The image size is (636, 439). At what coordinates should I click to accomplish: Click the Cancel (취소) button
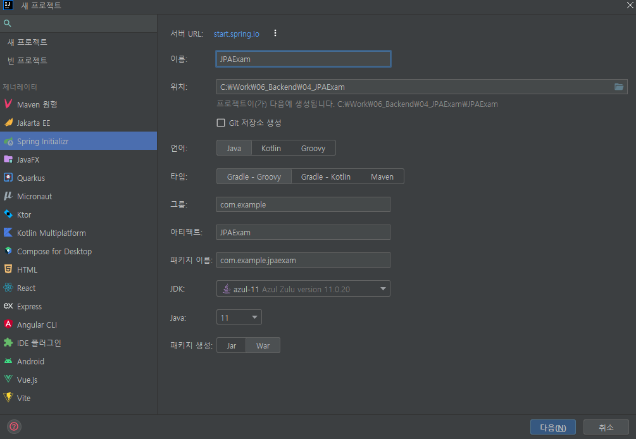tap(606, 427)
